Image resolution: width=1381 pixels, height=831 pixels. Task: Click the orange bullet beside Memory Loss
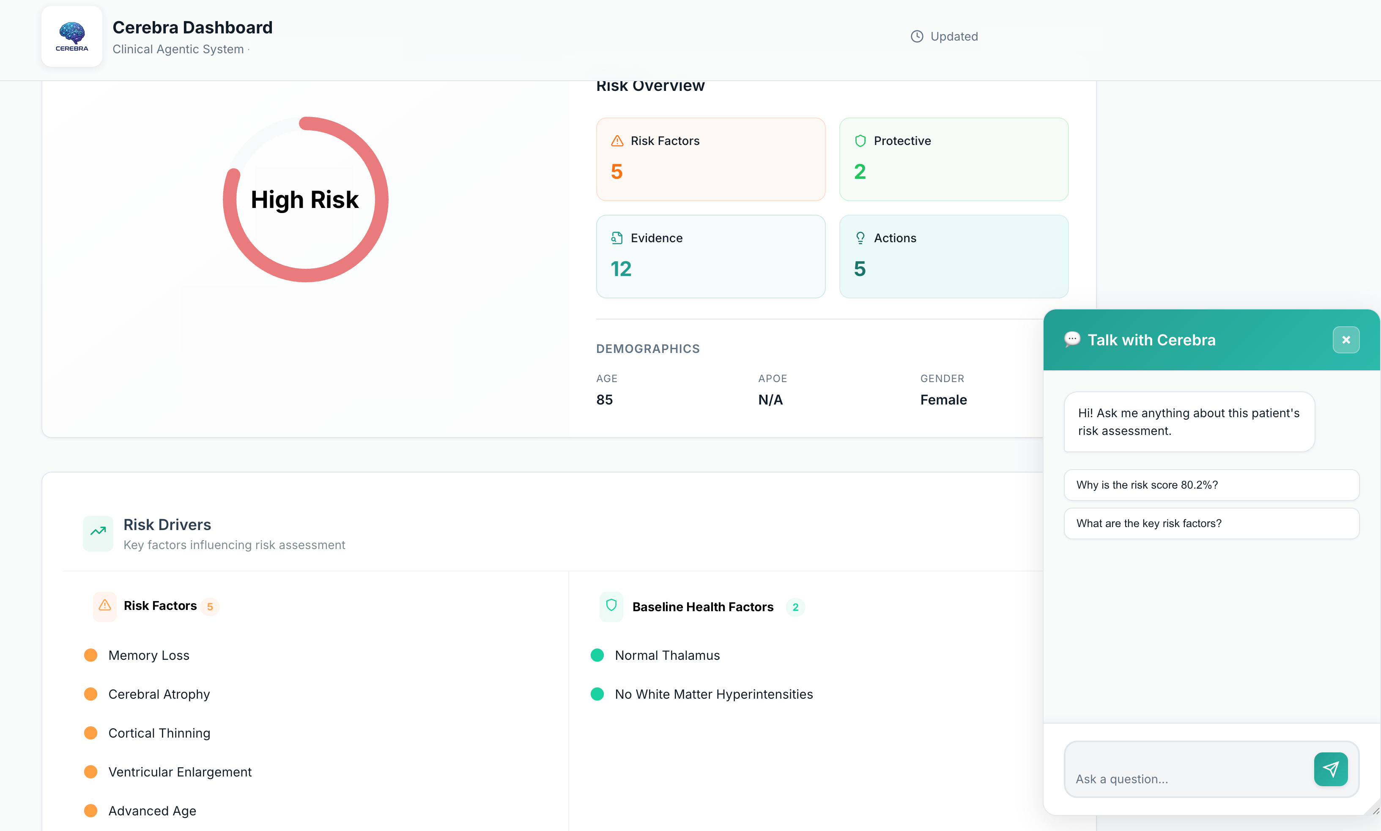pyautogui.click(x=91, y=655)
